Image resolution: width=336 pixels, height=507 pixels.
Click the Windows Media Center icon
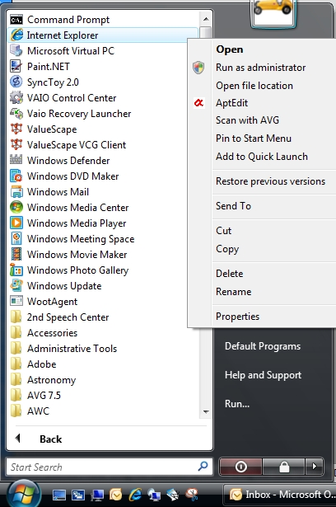pos(16,207)
